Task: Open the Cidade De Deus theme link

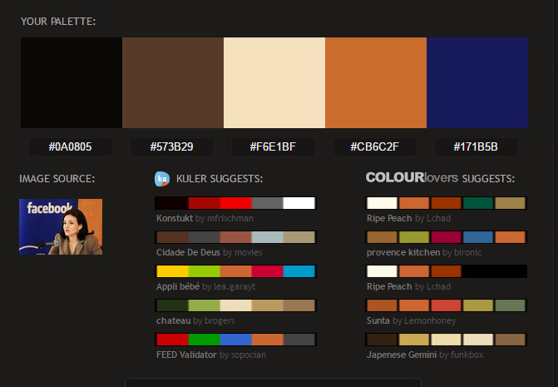Action: tap(188, 252)
